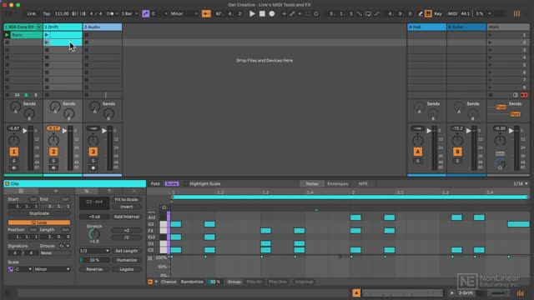Activate the Arrangement Record button
534x300 pixels.
(x=272, y=13)
